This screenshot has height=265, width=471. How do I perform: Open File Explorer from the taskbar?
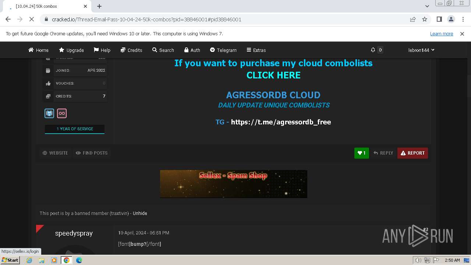tap(42, 260)
